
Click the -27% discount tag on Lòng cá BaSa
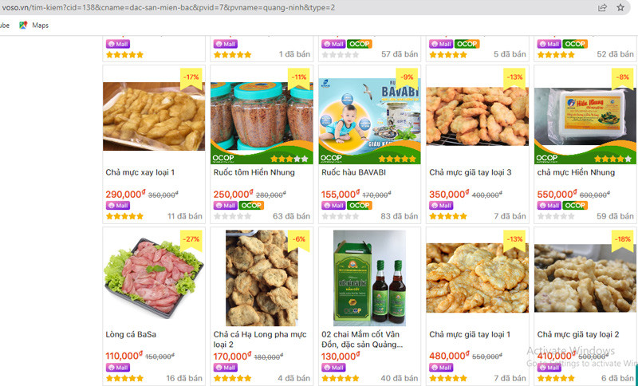(x=191, y=239)
